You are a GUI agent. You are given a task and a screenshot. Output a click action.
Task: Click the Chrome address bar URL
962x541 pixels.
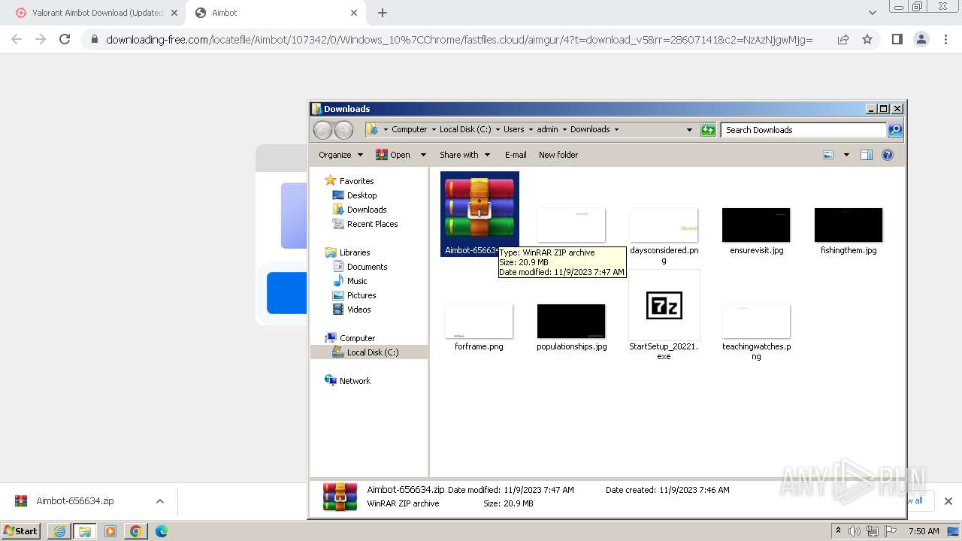point(459,39)
